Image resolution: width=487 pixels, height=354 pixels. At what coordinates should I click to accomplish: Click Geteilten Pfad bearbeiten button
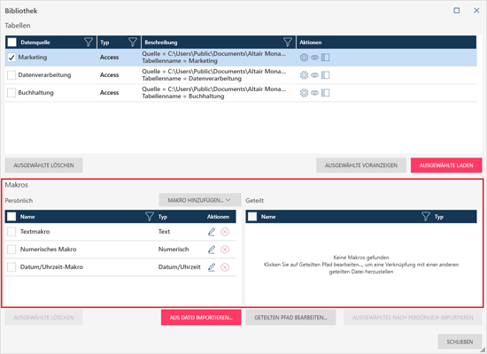click(x=290, y=318)
